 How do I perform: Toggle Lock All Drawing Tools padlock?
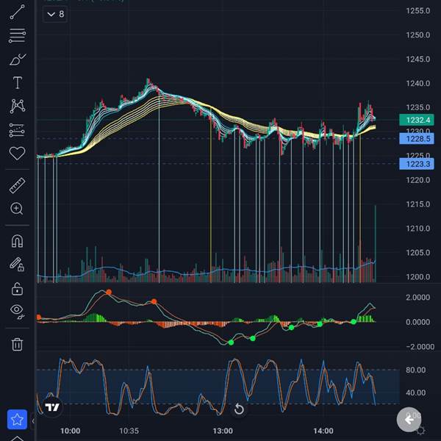click(x=17, y=289)
